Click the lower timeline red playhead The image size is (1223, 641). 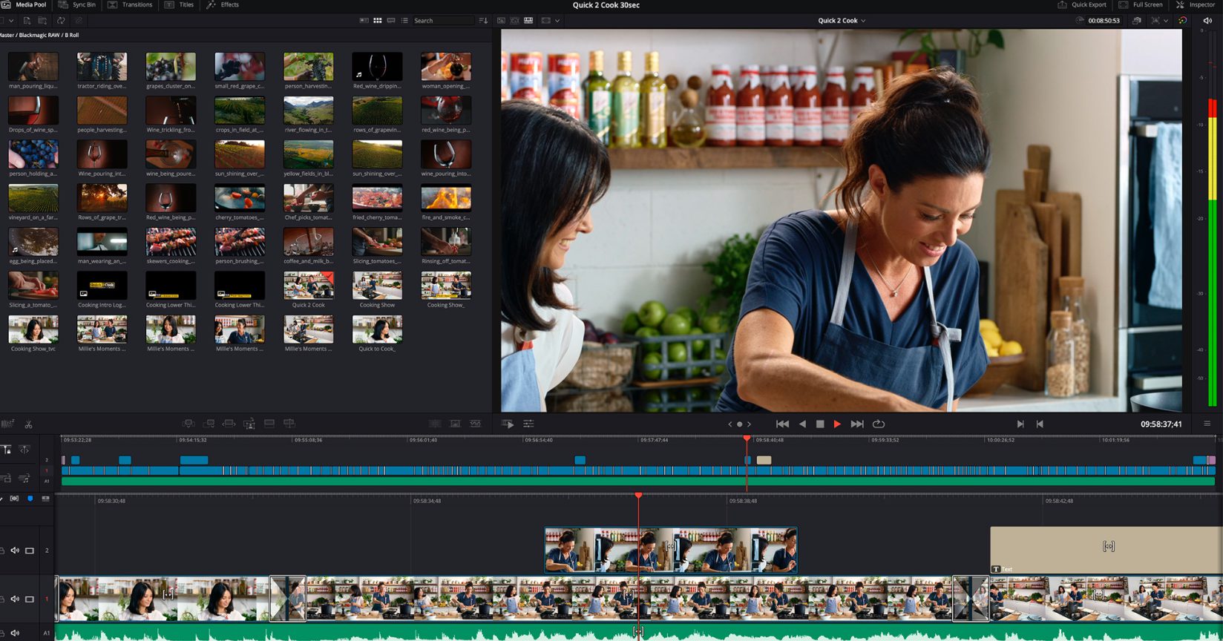[x=638, y=496]
